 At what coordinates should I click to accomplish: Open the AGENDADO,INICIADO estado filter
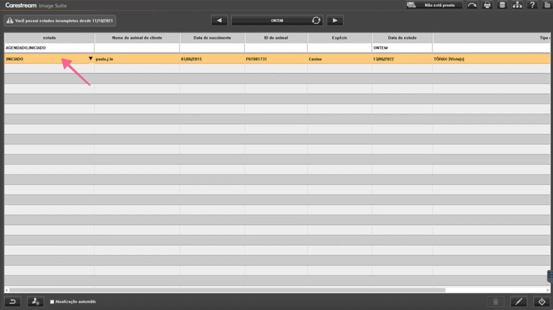(x=49, y=48)
